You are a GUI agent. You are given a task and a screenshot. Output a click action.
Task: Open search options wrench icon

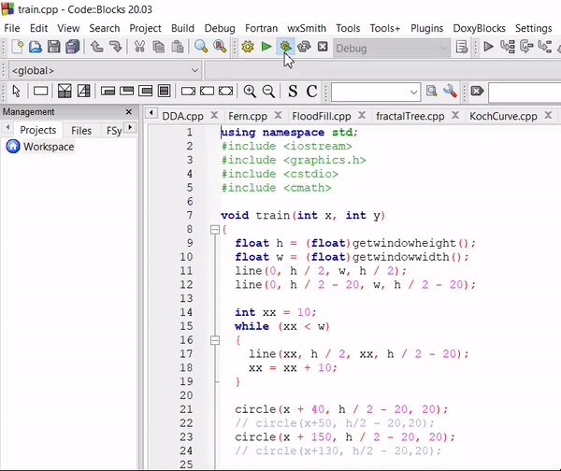tap(450, 92)
